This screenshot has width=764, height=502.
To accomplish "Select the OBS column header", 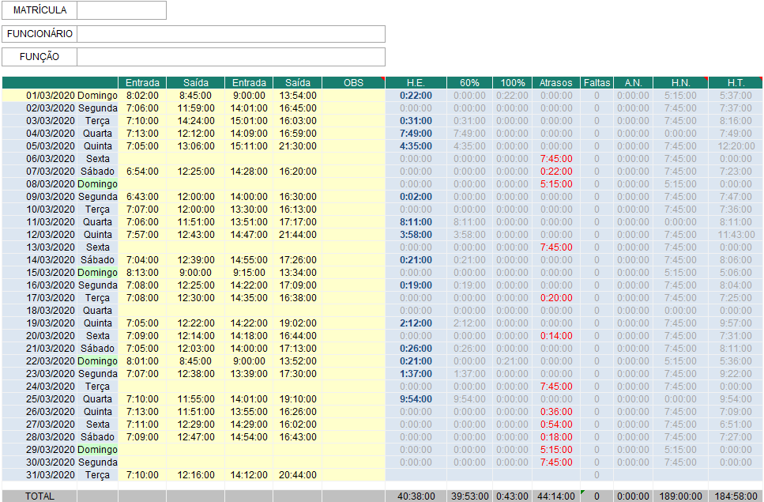I will 353,83.
